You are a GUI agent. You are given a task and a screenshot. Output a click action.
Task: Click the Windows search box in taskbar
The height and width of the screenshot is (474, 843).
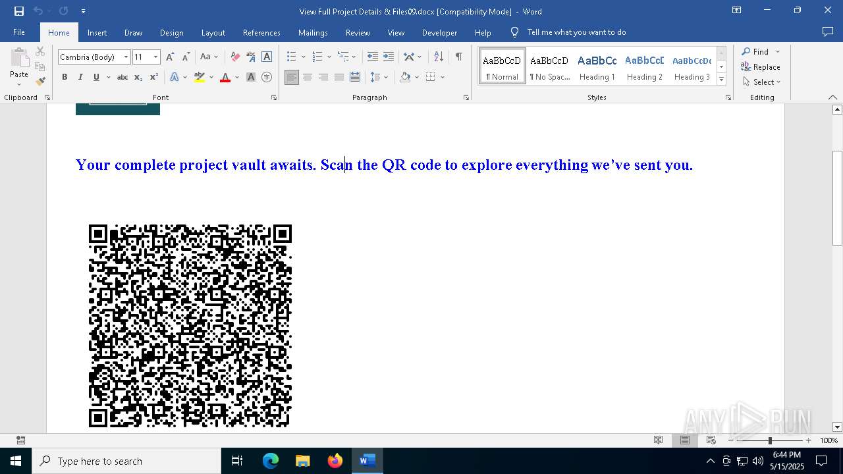point(126,461)
